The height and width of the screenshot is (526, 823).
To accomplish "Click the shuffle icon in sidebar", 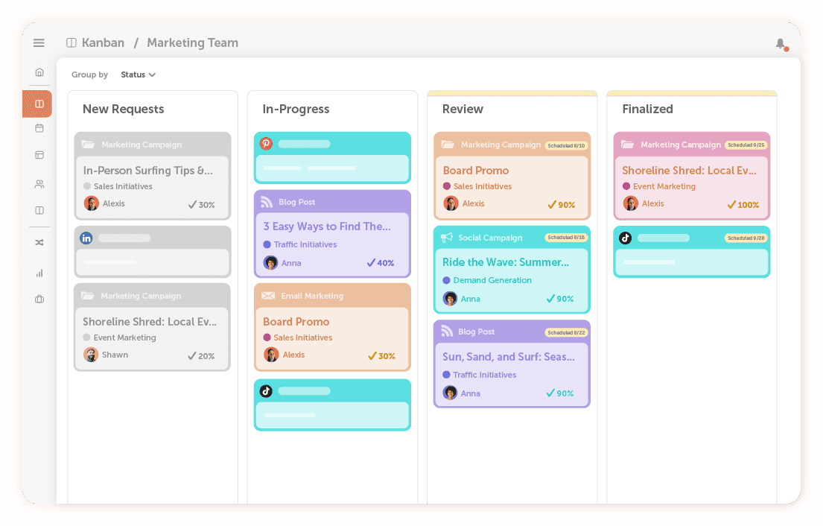I will 39,242.
